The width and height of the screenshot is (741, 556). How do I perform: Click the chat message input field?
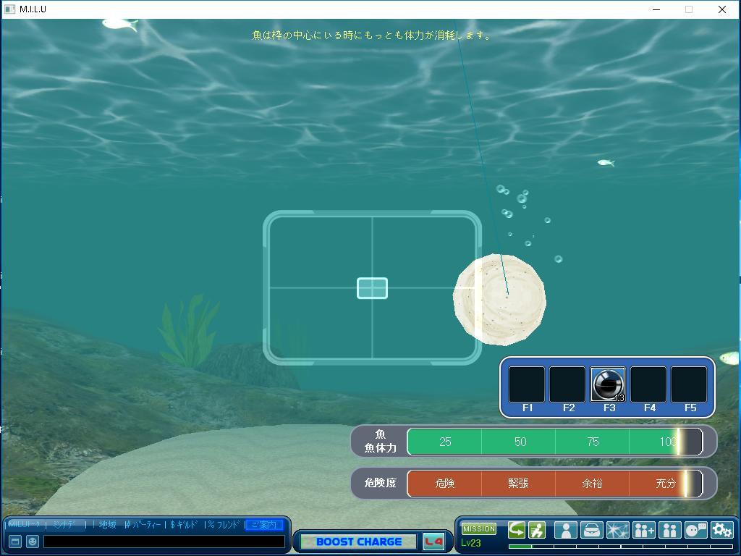pos(164,542)
